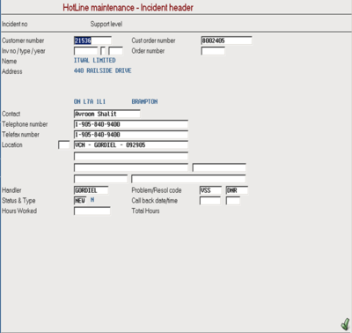Click the Order number field
Viewport: 352px width, 333px height.
(x=213, y=51)
